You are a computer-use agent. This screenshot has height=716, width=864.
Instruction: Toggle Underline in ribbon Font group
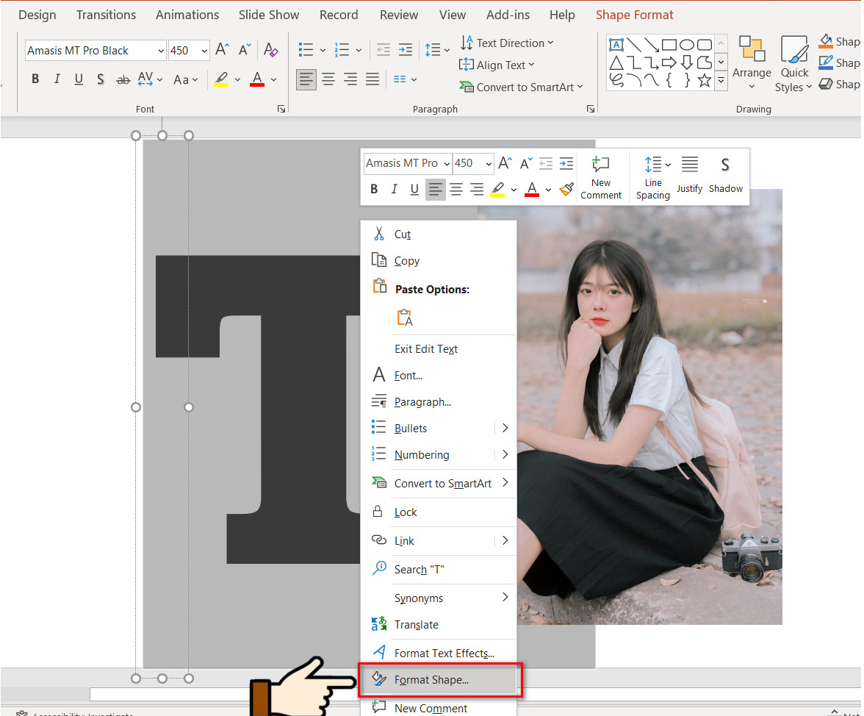[79, 79]
